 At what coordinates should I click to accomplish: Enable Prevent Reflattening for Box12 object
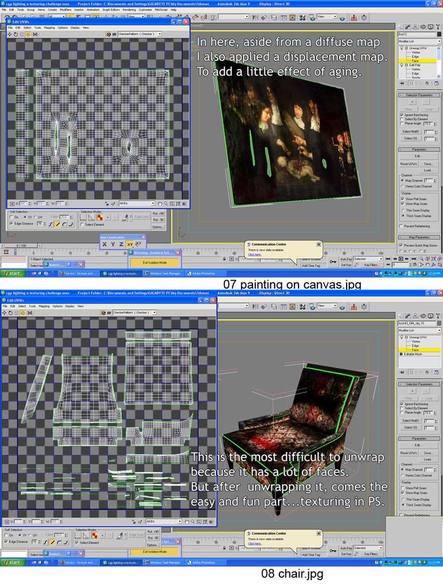coord(401,226)
